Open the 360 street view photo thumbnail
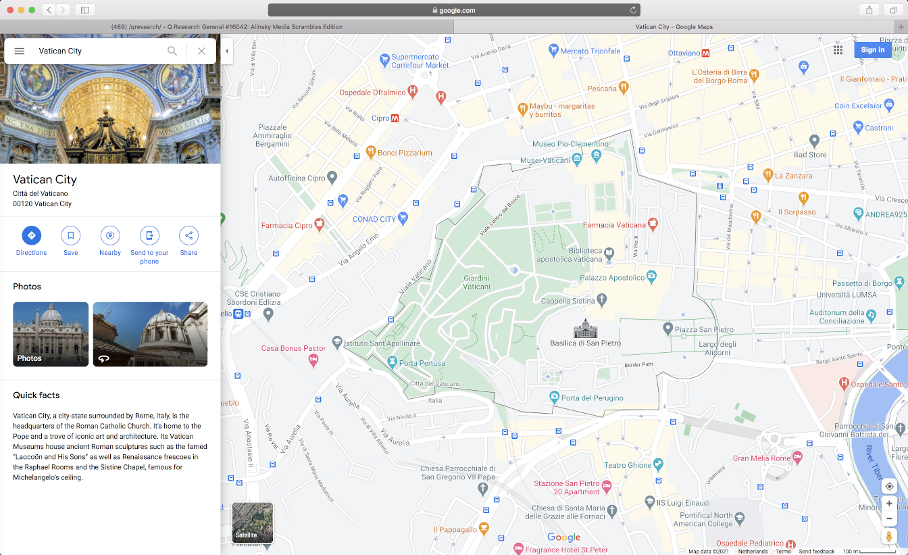Screen dimensions: 908x555 point(150,334)
